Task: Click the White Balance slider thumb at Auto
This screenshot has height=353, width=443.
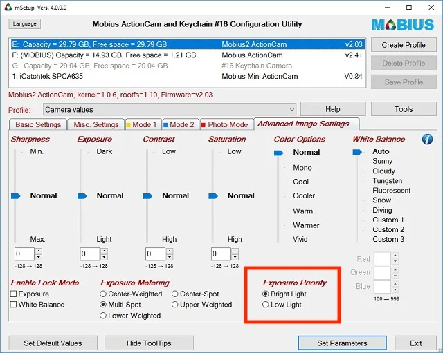Action: (x=357, y=152)
